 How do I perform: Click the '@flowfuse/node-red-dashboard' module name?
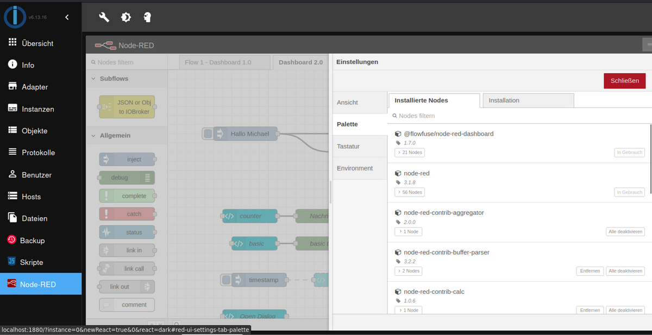pyautogui.click(x=449, y=134)
